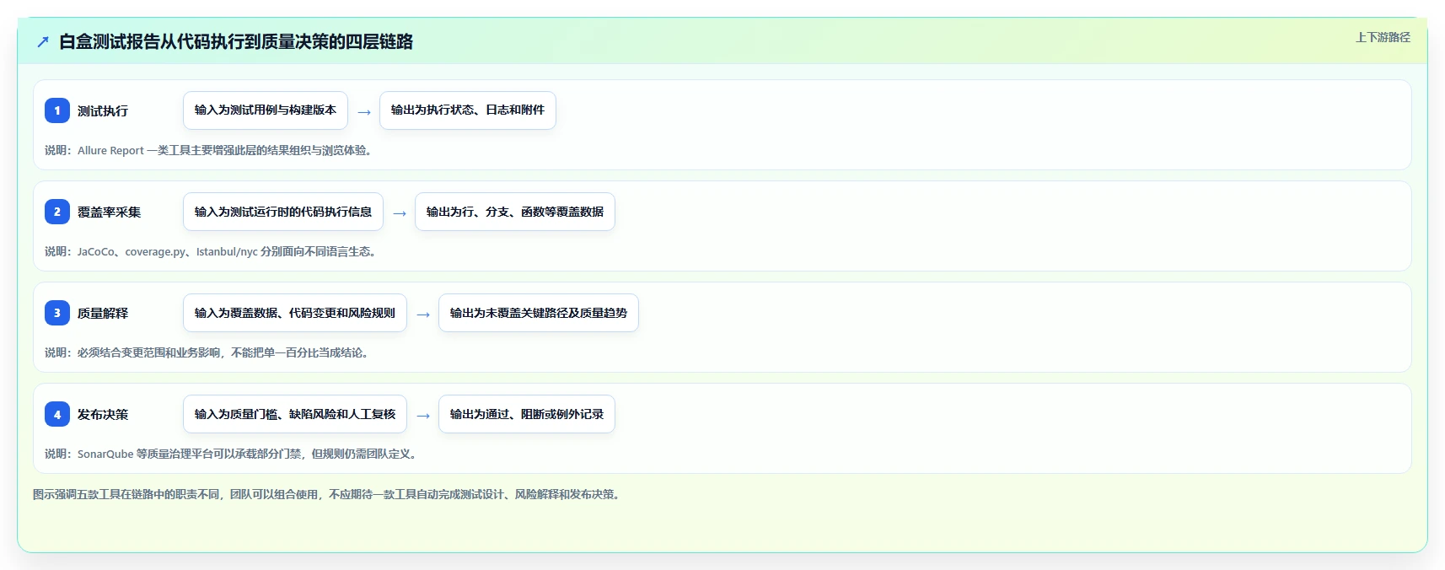
Task: Select the 发布决策 layer label
Action: (x=103, y=414)
